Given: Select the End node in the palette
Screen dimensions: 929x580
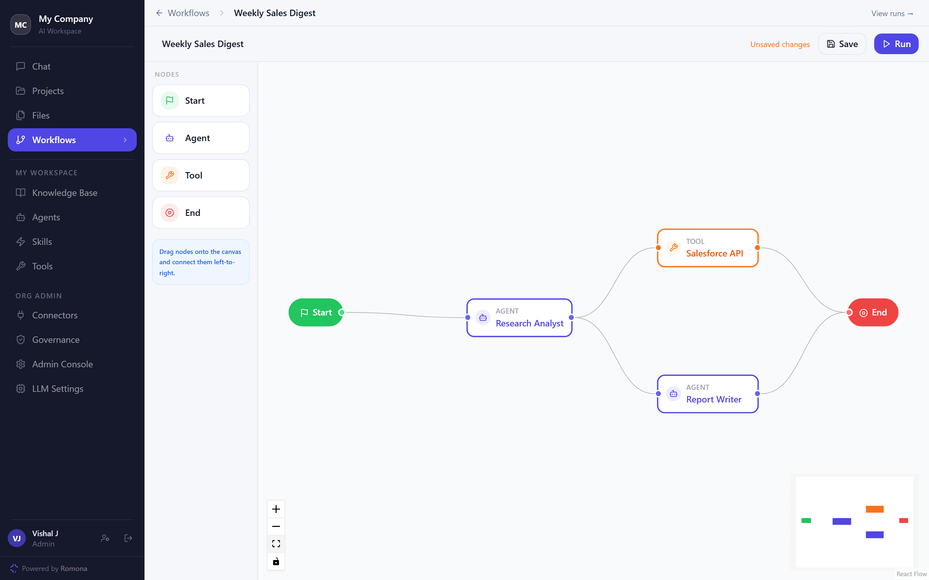Looking at the screenshot, I should coord(201,213).
